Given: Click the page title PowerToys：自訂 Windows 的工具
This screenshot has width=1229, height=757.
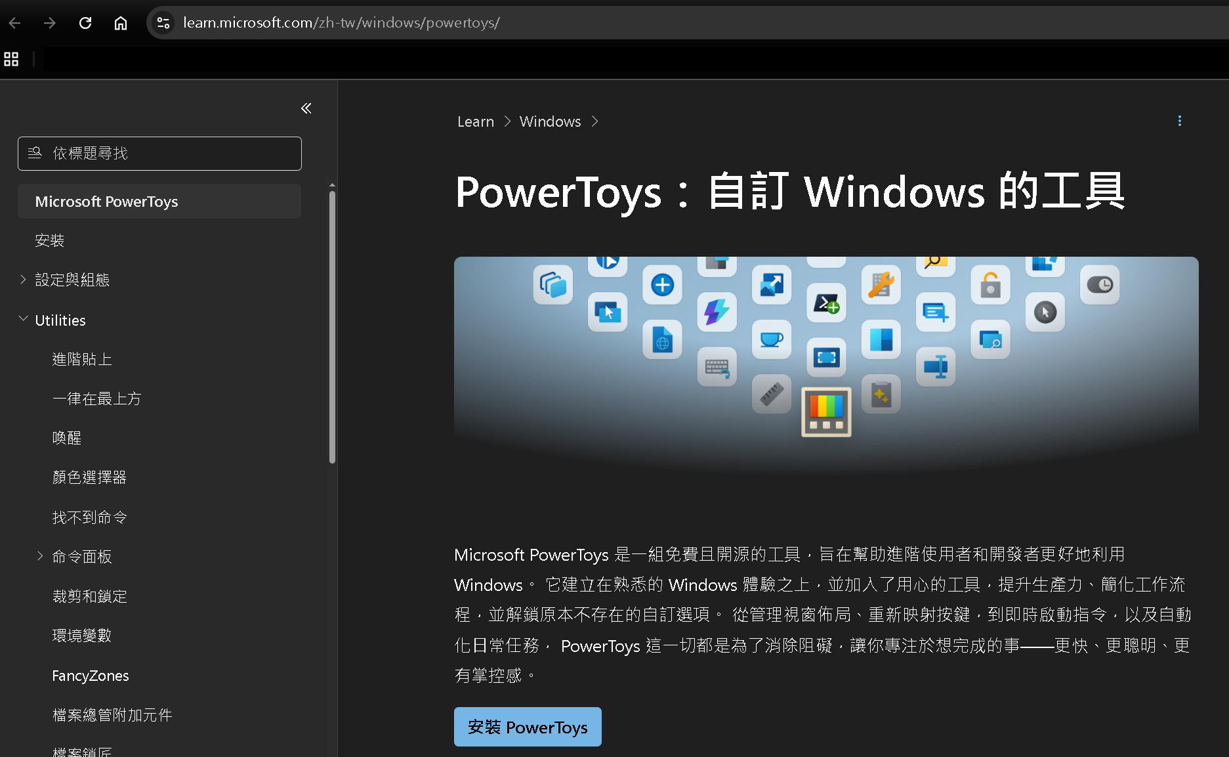Looking at the screenshot, I should click(791, 192).
